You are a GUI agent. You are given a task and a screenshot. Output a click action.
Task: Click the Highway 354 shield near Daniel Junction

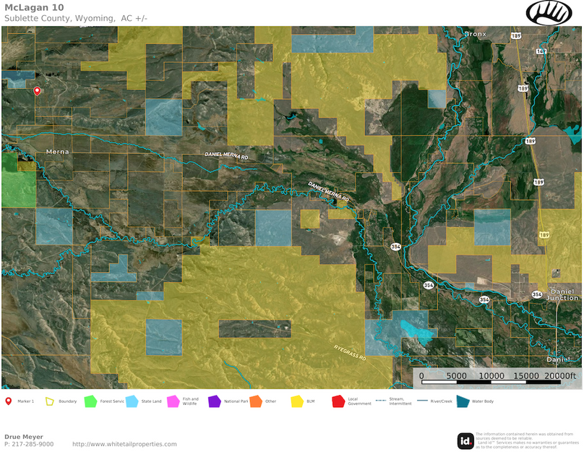tap(536, 294)
